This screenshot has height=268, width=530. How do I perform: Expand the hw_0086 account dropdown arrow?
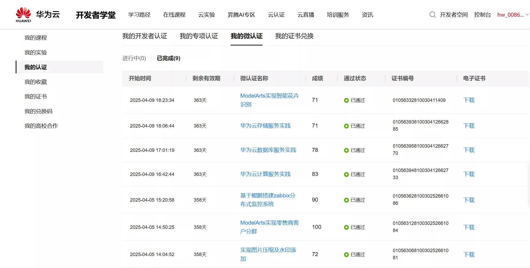tap(527, 15)
